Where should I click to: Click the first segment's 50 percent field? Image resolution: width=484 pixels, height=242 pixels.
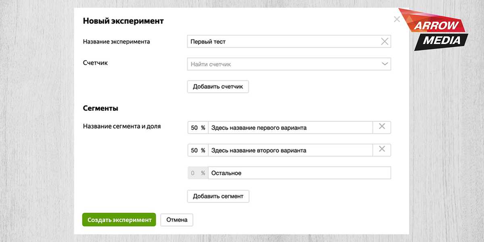(x=194, y=127)
